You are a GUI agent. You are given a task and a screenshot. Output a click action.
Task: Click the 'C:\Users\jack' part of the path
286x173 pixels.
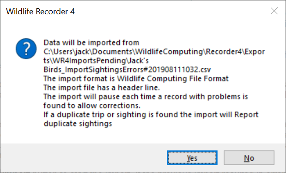click(66, 52)
